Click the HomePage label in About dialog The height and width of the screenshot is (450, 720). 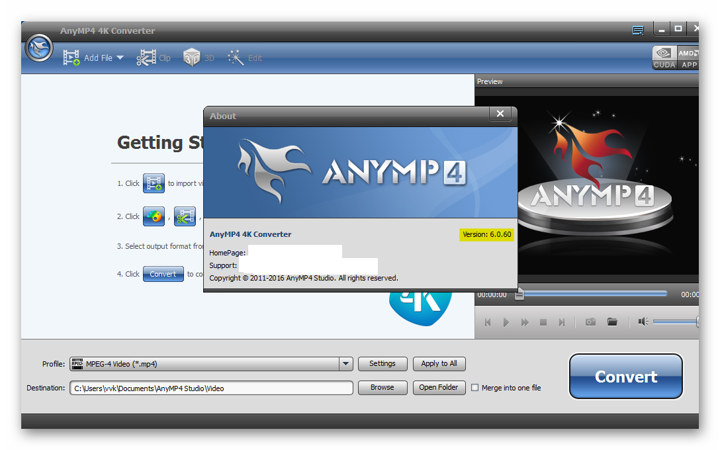pos(227,253)
